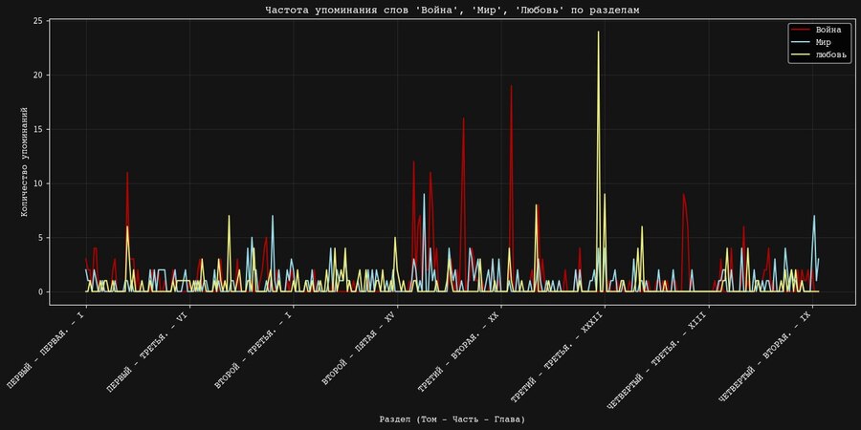Click the red peak reaching 19 mentions
The width and height of the screenshot is (861, 430).
(511, 86)
